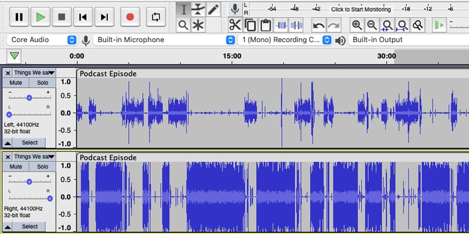Click the Right track vertical amplitude scale
Viewport: 469px width, 234px height.
coord(66,197)
